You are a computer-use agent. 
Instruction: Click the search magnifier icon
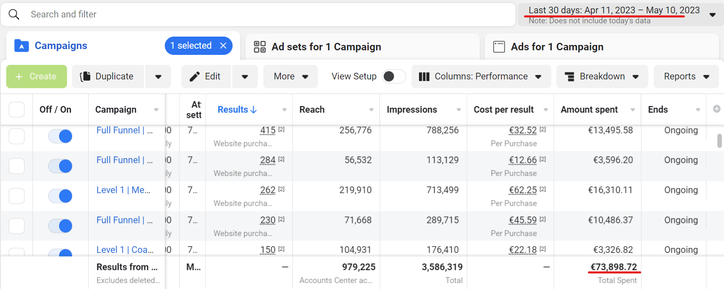tap(14, 15)
